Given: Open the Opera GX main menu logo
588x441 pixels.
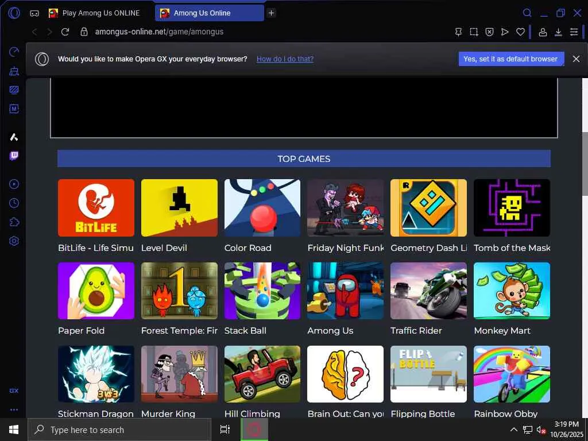Looking at the screenshot, I should [x=14, y=13].
